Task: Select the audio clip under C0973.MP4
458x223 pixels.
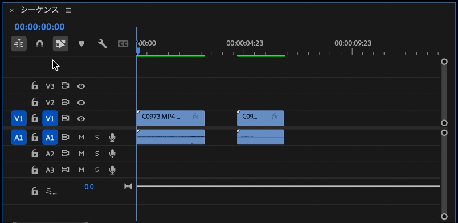Action: pos(170,137)
